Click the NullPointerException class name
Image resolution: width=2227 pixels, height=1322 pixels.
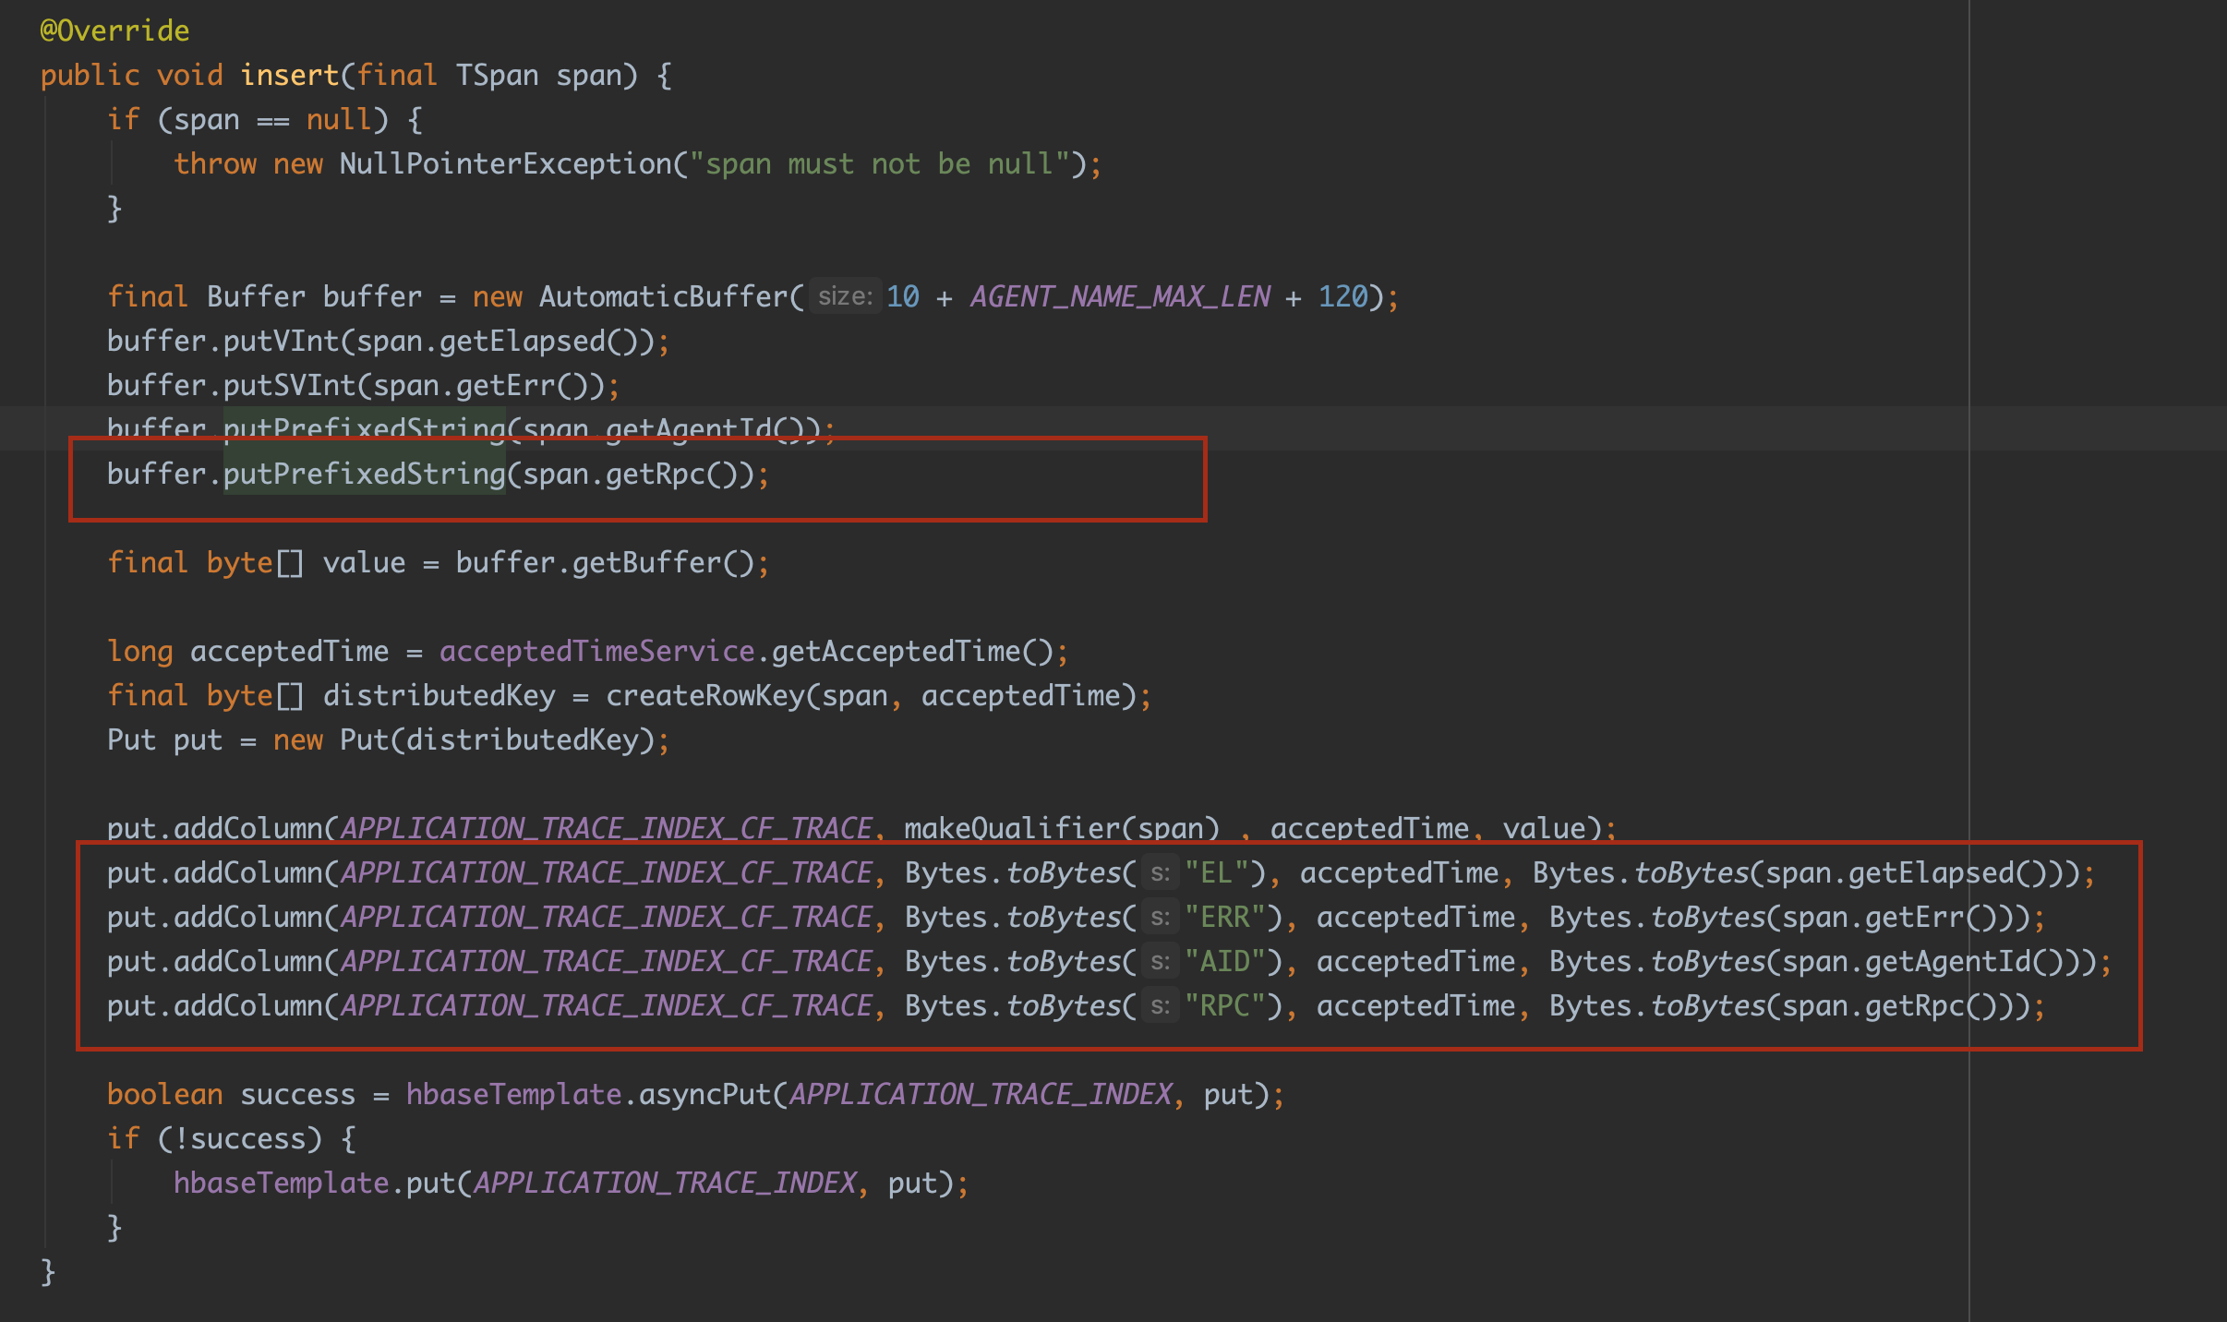click(505, 163)
